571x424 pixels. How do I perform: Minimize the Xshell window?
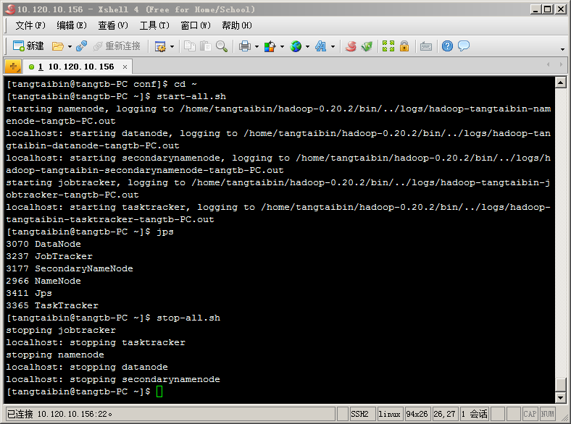[x=535, y=9]
